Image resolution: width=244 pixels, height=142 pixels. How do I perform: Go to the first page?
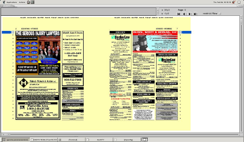(x=179, y=14)
